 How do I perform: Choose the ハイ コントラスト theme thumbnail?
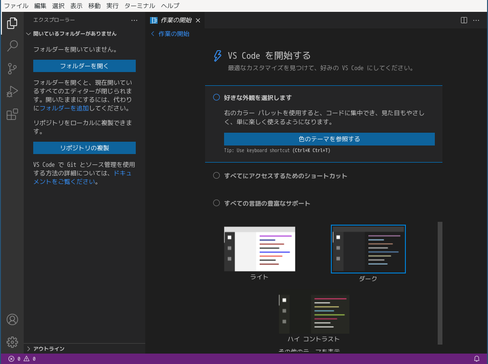point(314,314)
